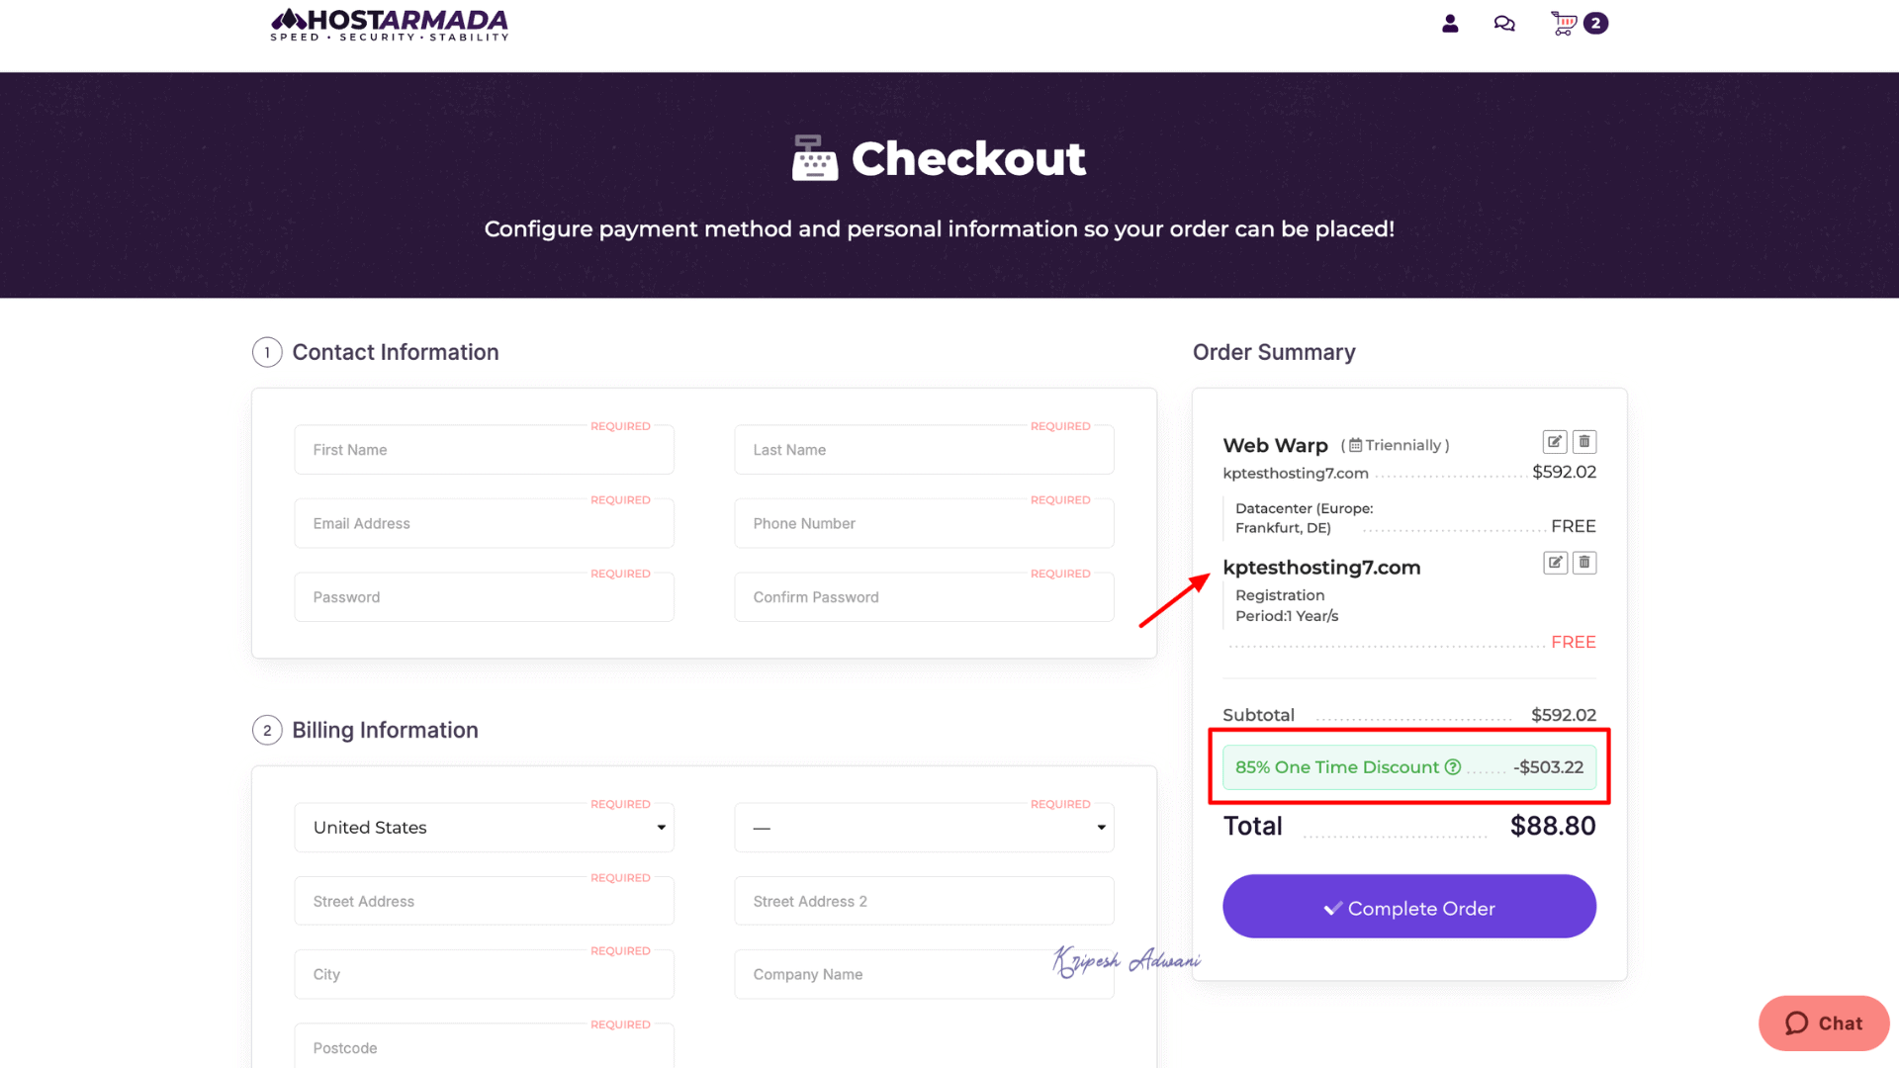Open the state selection dropdown

click(x=924, y=828)
